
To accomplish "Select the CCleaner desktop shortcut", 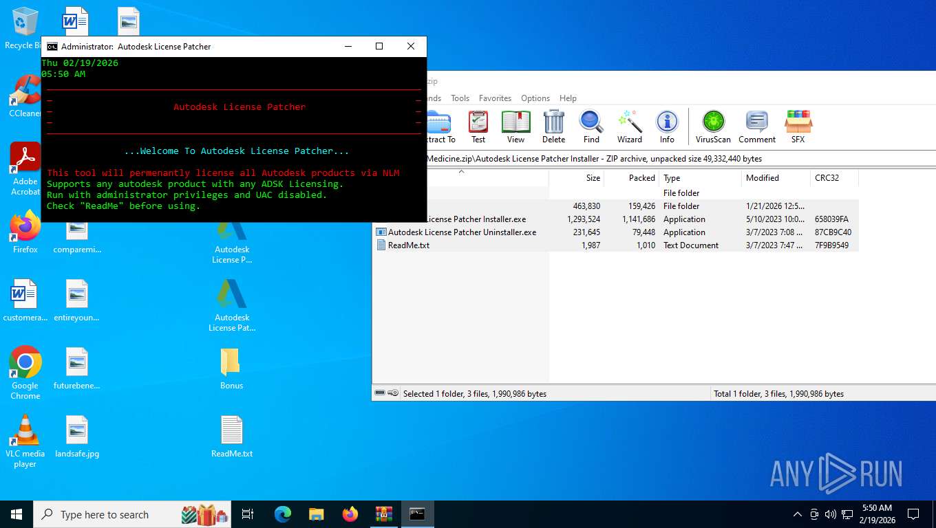I will pos(24,96).
